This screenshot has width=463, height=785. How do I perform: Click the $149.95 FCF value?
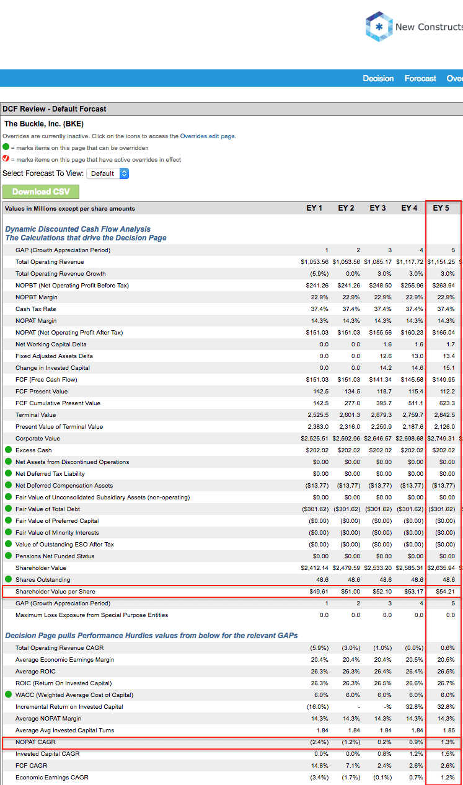(443, 379)
